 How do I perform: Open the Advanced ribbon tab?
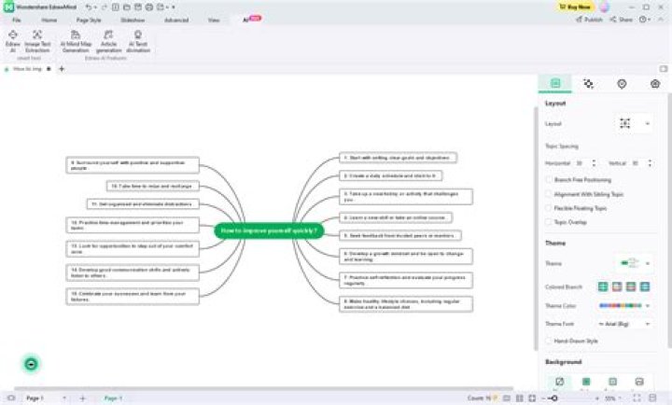tap(175, 19)
